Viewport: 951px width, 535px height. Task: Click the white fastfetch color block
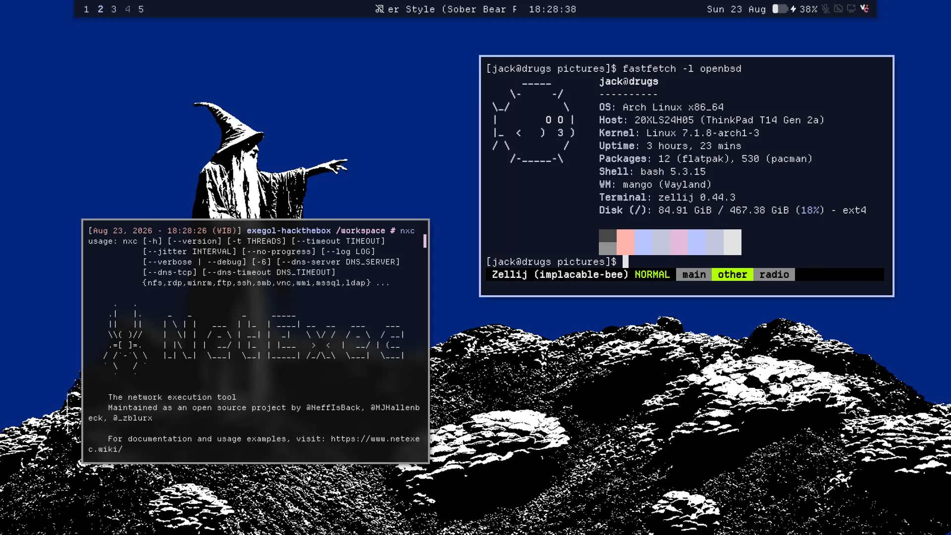[x=733, y=242]
